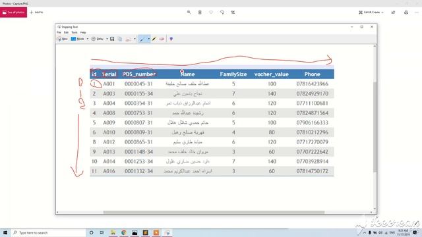Click the Send Snip envelope icon
This screenshot has height=237, width=422.
pyautogui.click(x=129, y=39)
